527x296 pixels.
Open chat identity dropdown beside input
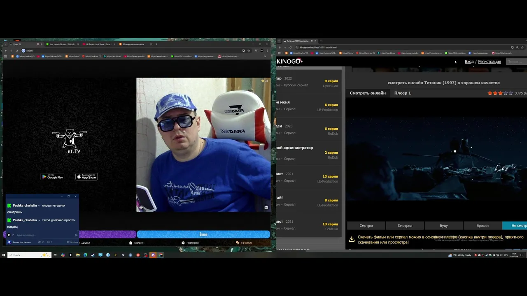coord(13,235)
